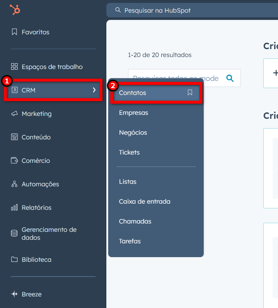Click the Comércio wallet icon
Viewport: 278px width, 308px height.
pyautogui.click(x=14, y=161)
